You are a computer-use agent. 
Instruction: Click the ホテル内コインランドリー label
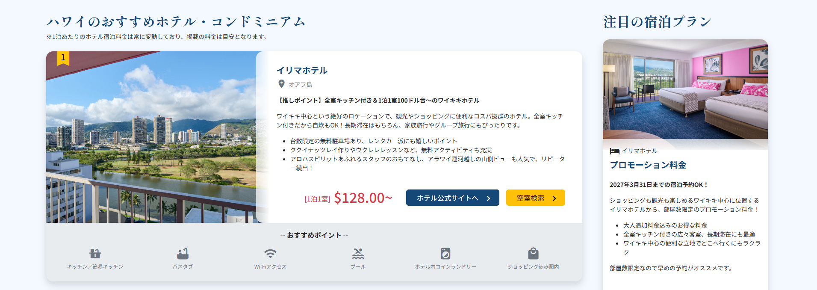pyautogui.click(x=445, y=267)
